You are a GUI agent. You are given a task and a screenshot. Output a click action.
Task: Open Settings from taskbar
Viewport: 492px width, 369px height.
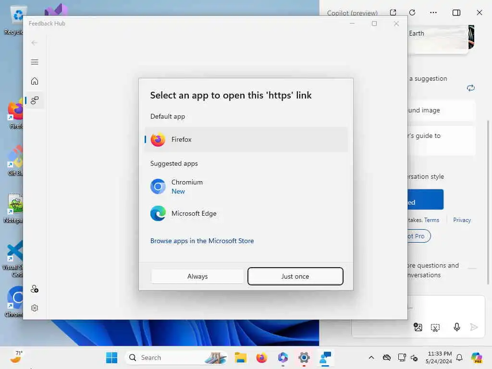coord(304,357)
